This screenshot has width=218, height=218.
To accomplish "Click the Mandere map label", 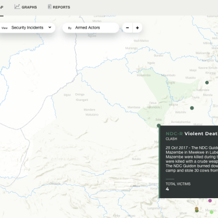I will coord(89,110).
